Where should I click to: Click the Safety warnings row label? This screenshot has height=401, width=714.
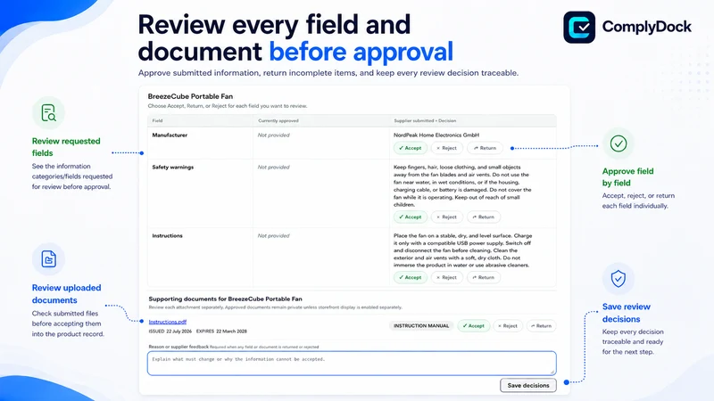[172, 168]
